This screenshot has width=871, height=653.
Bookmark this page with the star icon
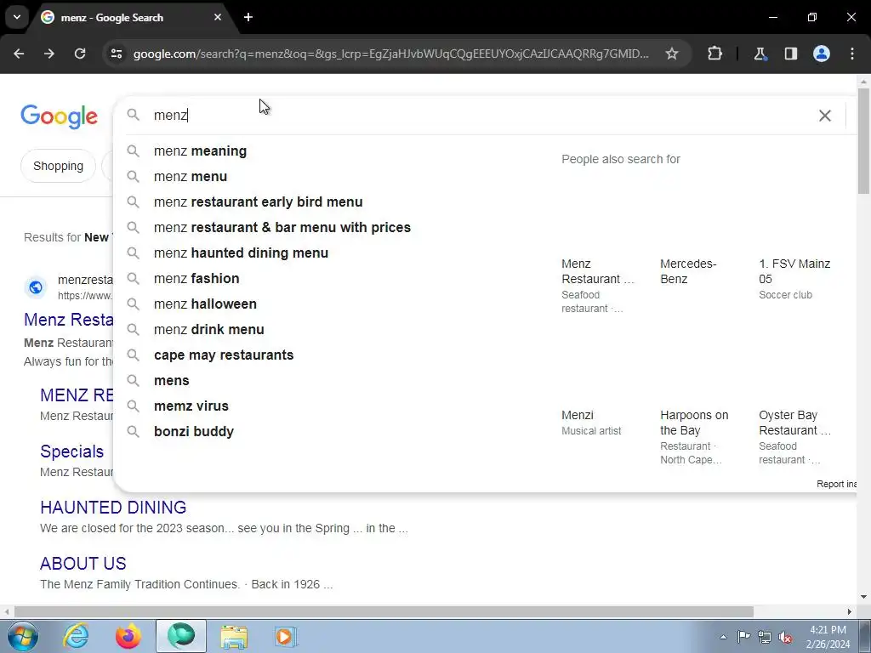click(x=672, y=54)
